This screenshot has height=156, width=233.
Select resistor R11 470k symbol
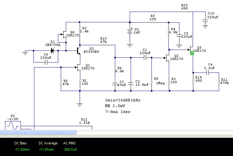[219, 82]
